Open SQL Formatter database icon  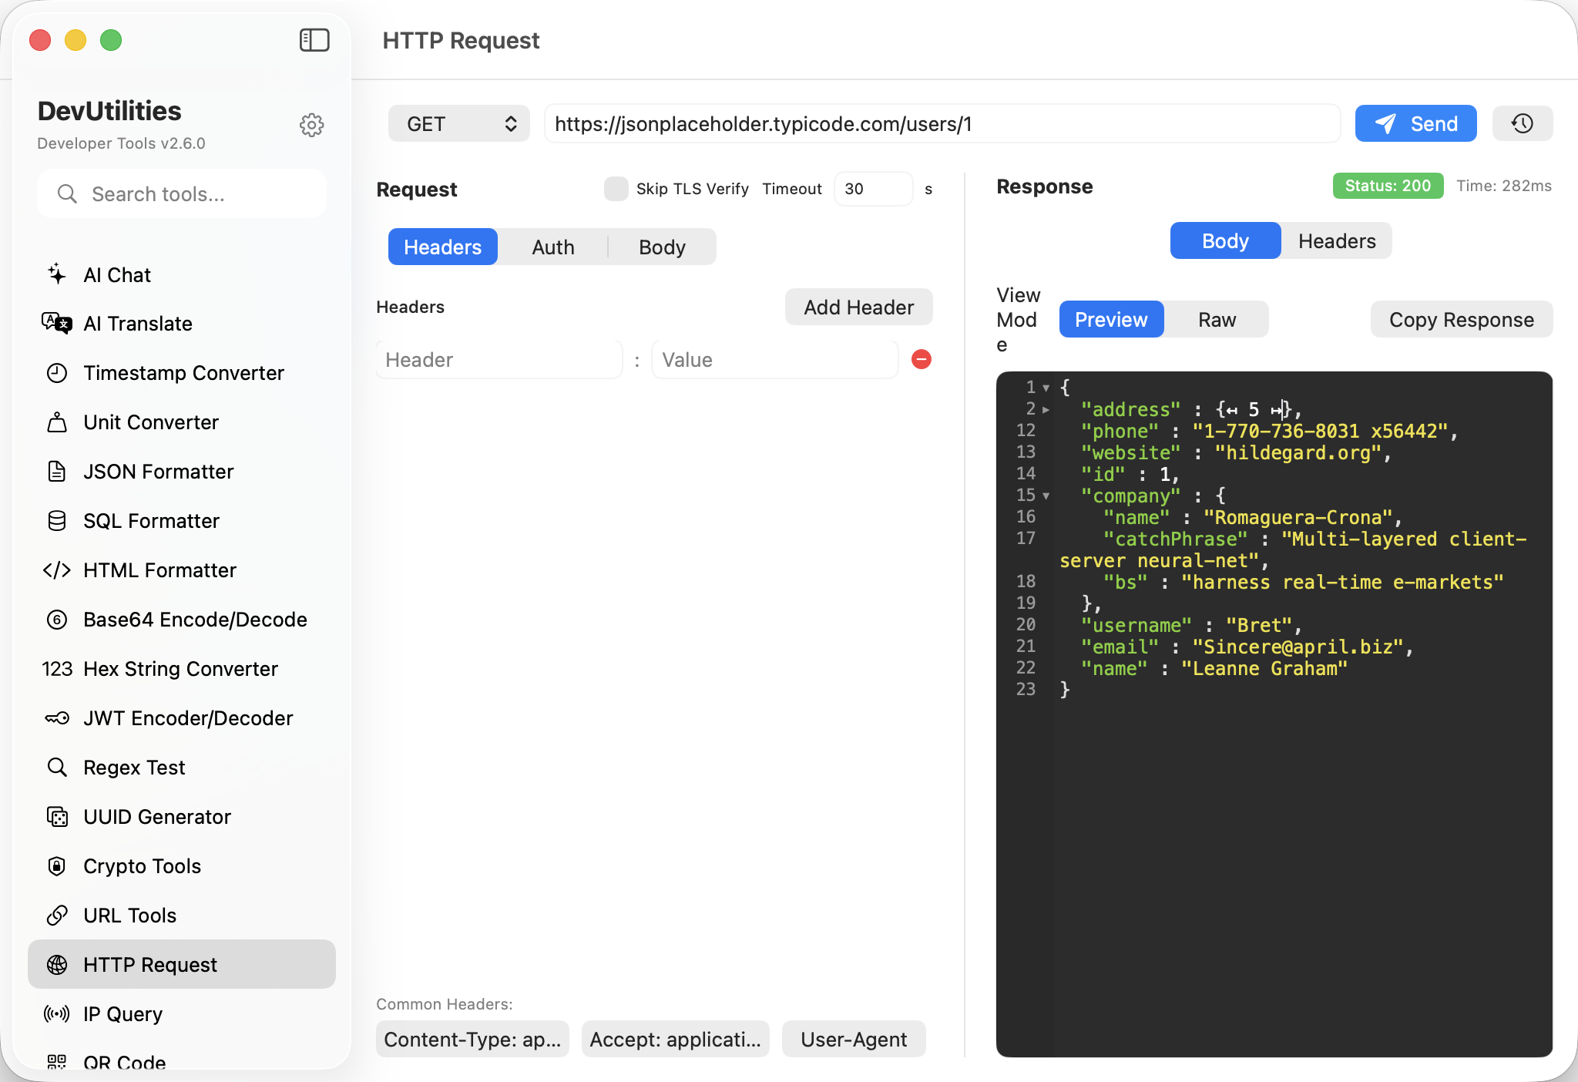tap(57, 521)
